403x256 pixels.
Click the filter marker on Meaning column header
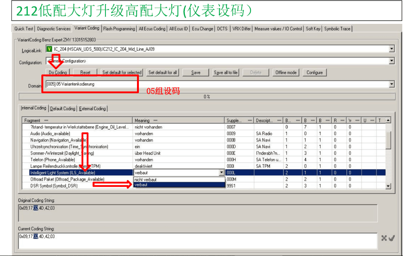coord(155,120)
